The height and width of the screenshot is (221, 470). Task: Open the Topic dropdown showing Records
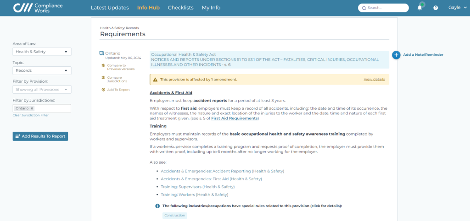coord(42,70)
